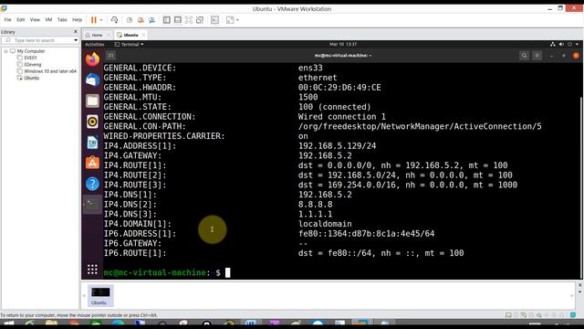Image resolution: width=584 pixels, height=329 pixels.
Task: Click the date and time clock
Action: pos(343,44)
